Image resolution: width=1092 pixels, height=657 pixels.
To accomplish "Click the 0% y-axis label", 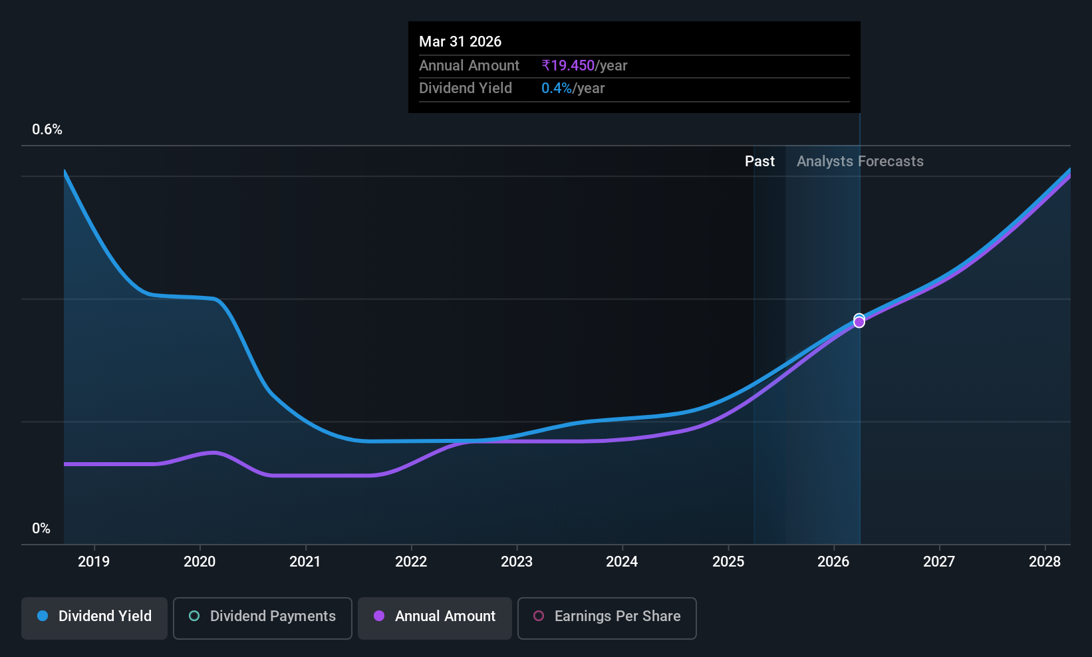I will [41, 529].
